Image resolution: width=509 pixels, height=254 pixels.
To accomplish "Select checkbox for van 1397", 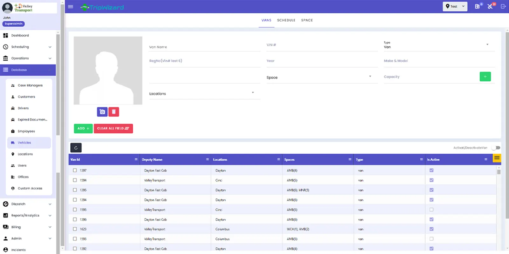I will click(75, 170).
